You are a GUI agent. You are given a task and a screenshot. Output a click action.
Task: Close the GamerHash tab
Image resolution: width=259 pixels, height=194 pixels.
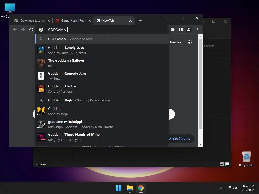click(x=89, y=21)
